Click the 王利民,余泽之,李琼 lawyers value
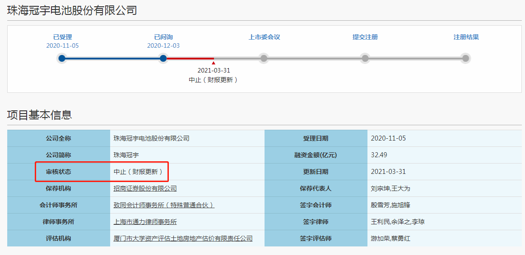The image size is (525, 255). [398, 222]
